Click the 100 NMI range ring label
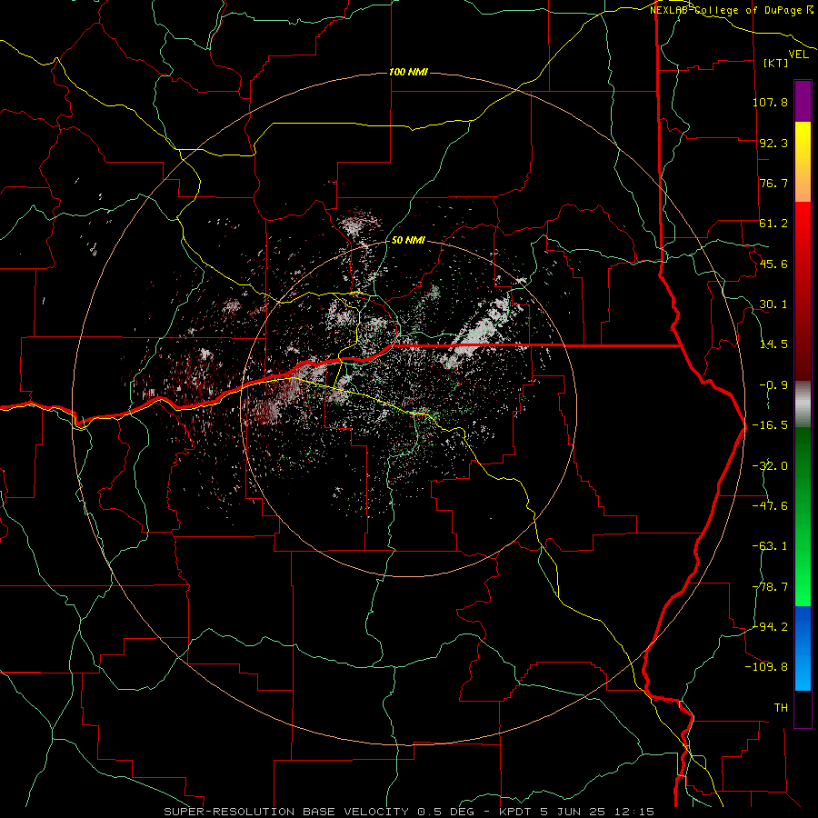Image resolution: width=818 pixels, height=818 pixels. tap(408, 72)
